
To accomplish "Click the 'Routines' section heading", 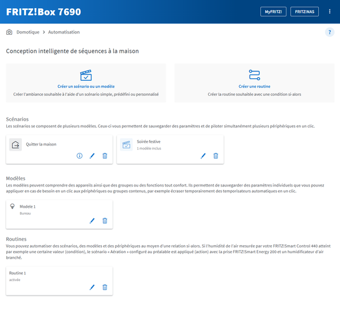I will click(16, 239).
